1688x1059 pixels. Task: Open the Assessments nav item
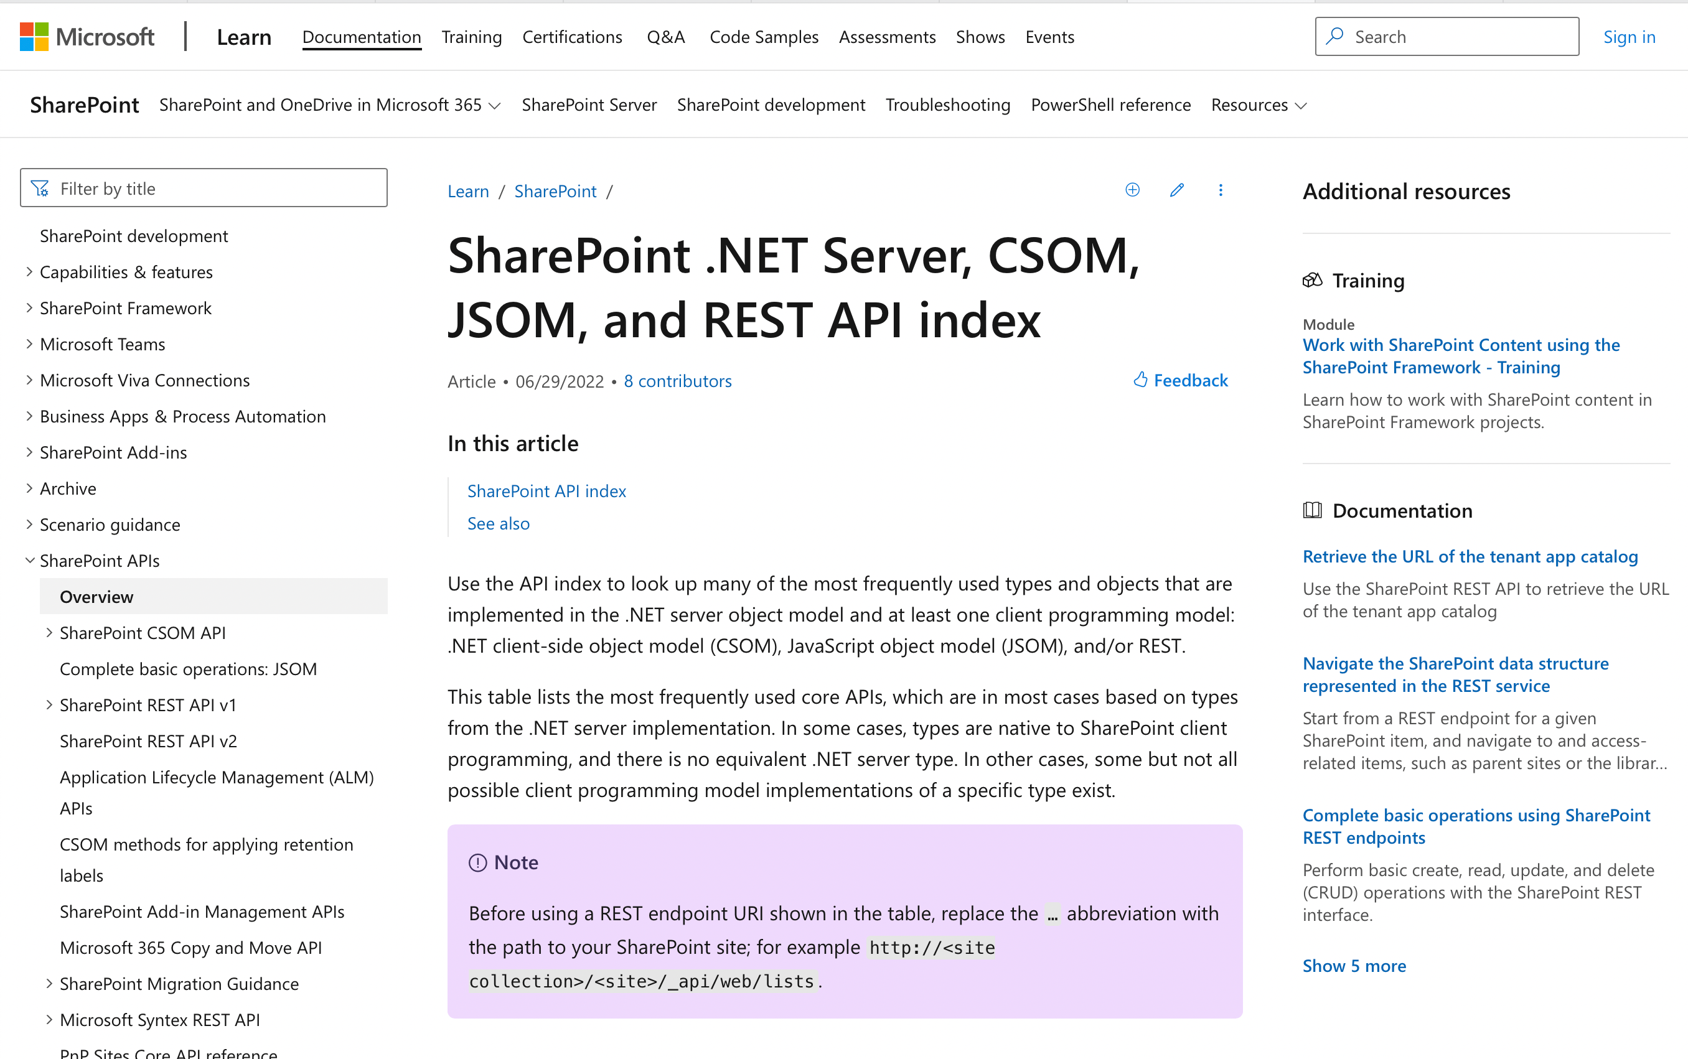[x=887, y=37]
